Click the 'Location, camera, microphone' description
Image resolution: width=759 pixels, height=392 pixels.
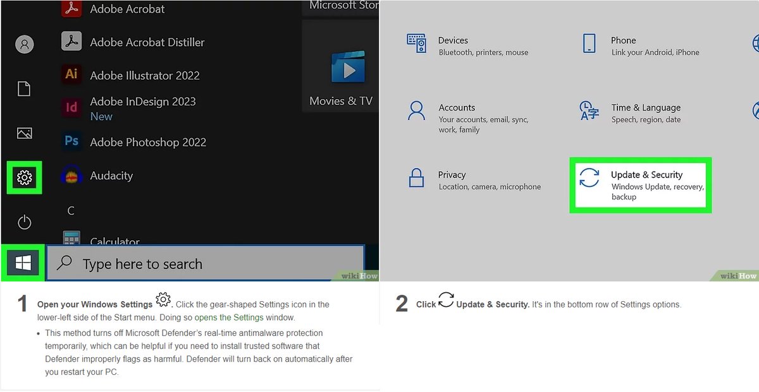click(x=490, y=187)
